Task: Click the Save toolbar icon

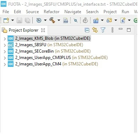Action: [19, 20]
